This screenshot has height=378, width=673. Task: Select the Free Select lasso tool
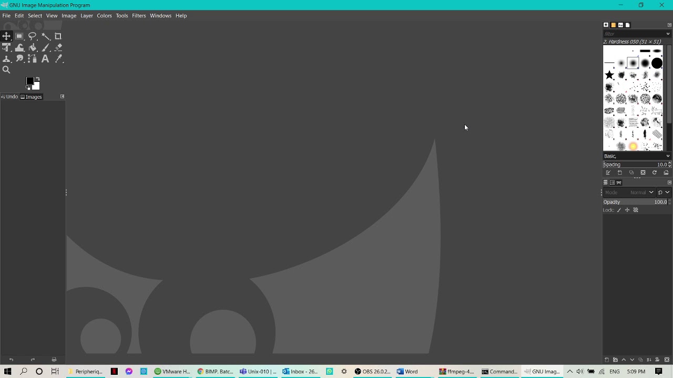[33, 36]
